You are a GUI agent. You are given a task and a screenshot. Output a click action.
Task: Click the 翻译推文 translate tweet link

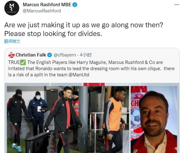click(x=12, y=41)
